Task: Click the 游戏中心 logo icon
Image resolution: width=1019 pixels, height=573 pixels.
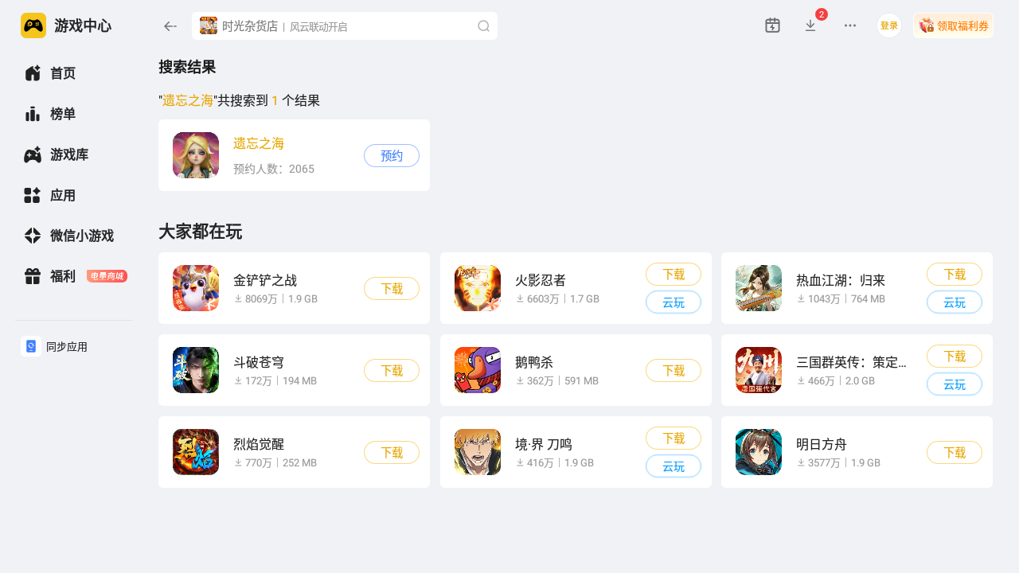Action: (33, 25)
